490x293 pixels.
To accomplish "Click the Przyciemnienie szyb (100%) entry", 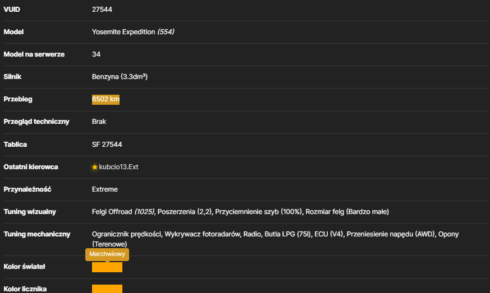I will pyautogui.click(x=259, y=212).
